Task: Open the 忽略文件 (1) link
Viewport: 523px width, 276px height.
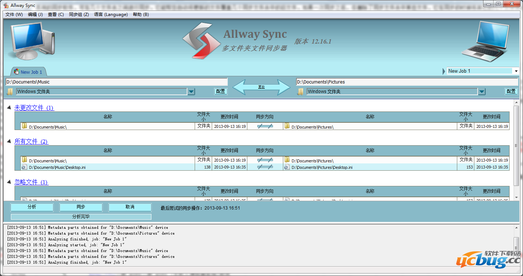Action: pyautogui.click(x=31, y=182)
